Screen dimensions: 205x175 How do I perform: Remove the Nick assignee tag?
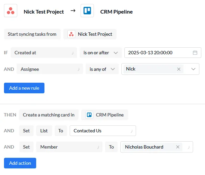click(179, 69)
